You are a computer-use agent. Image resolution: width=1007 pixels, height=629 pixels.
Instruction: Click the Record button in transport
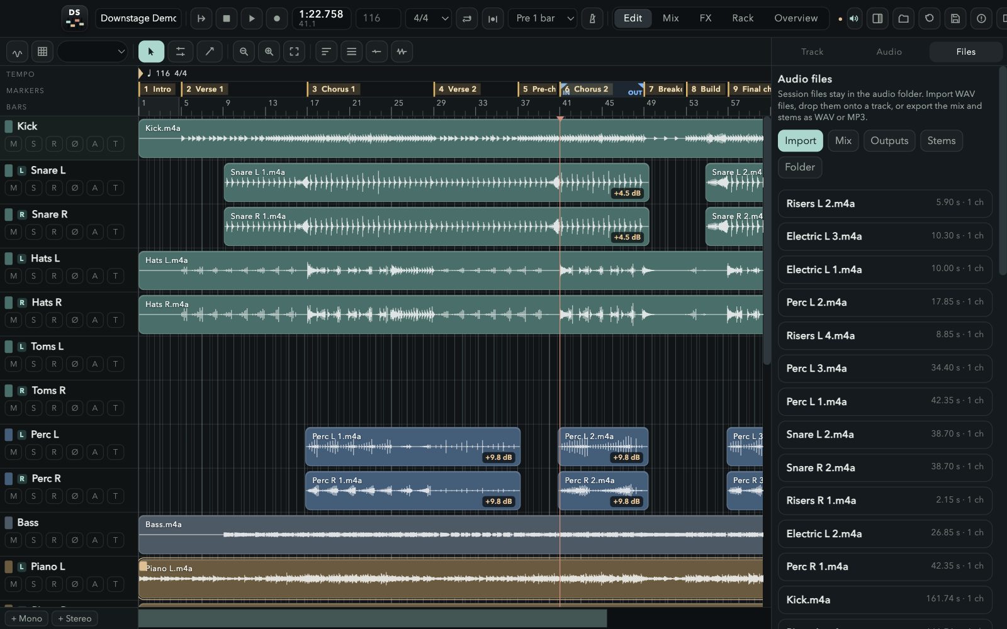[x=277, y=18]
